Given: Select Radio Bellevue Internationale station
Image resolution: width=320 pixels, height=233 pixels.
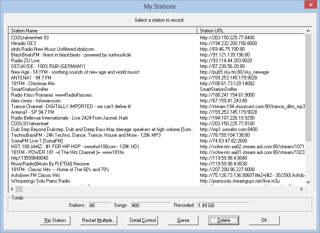Looking at the screenshot, I should (69, 118).
